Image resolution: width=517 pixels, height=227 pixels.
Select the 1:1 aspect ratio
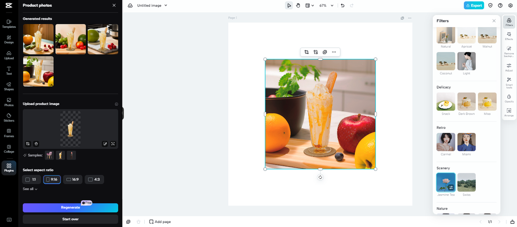[x=32, y=179]
